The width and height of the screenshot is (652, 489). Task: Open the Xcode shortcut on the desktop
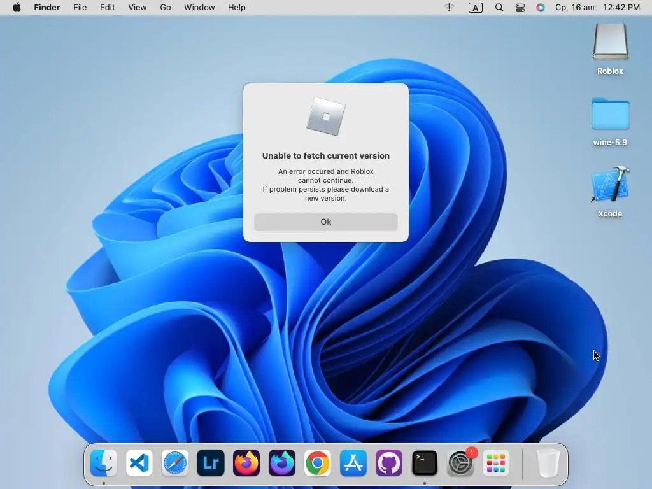(x=610, y=185)
